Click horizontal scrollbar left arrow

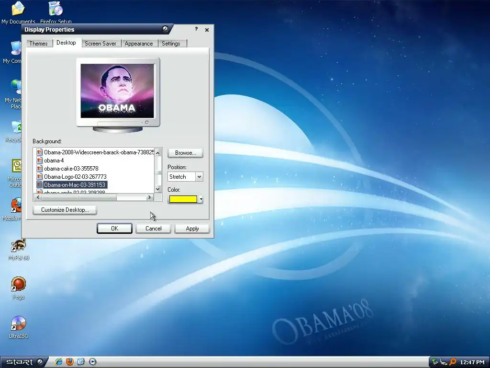coord(38,197)
